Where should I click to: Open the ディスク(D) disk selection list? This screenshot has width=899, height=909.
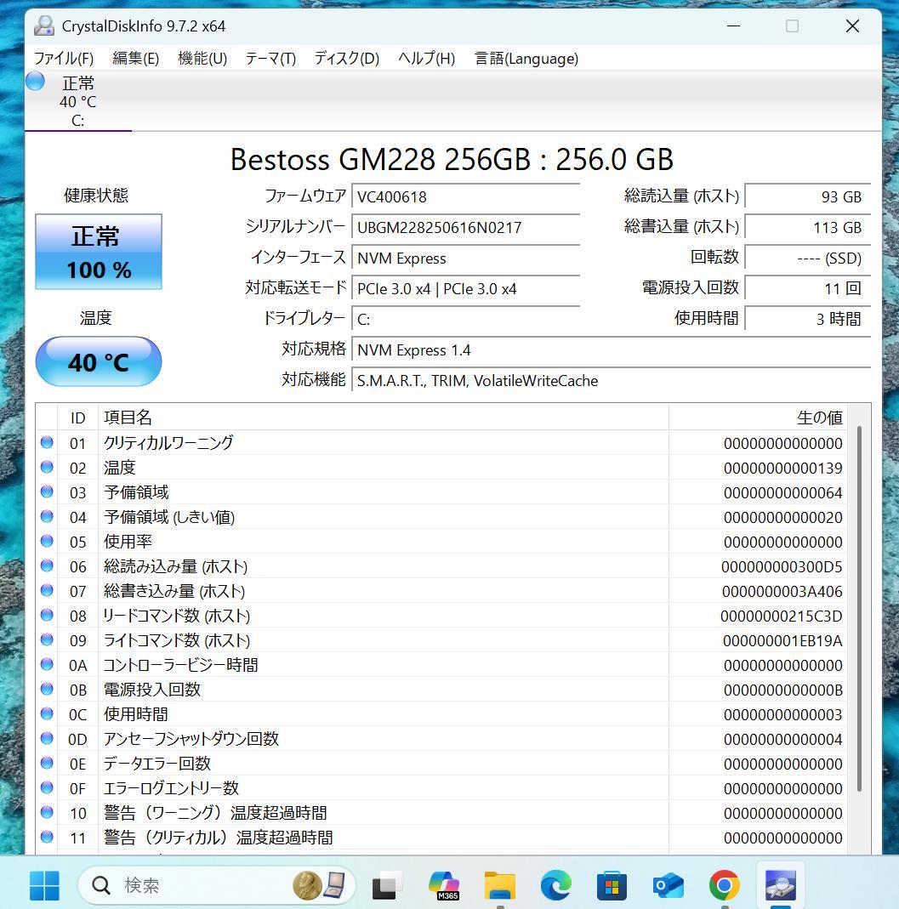[x=345, y=58]
